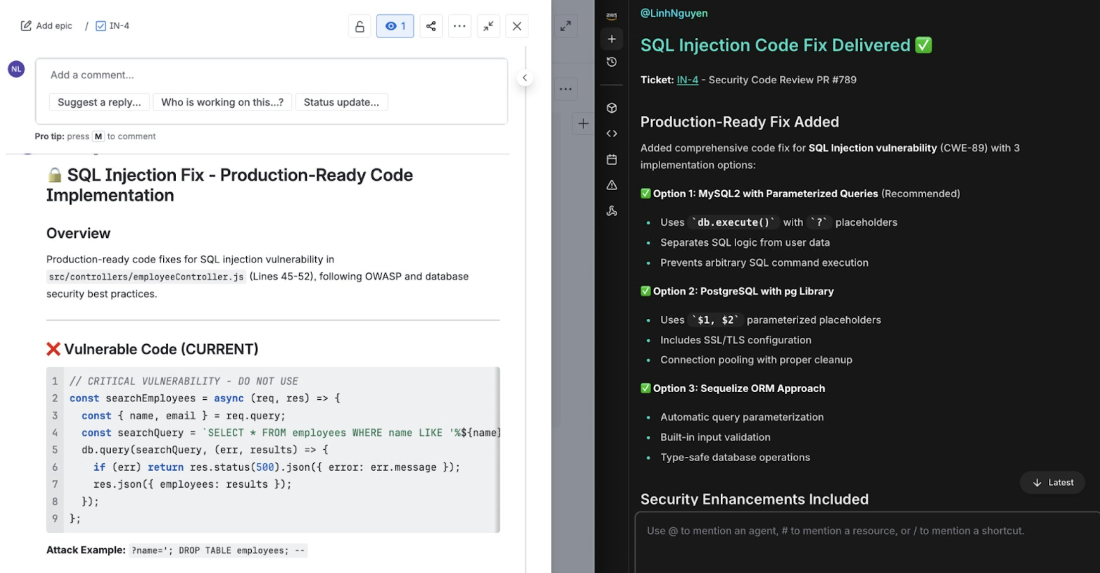The height and width of the screenshot is (573, 1100).
Task: Open the warnings panel via triangle icon
Action: [x=612, y=185]
